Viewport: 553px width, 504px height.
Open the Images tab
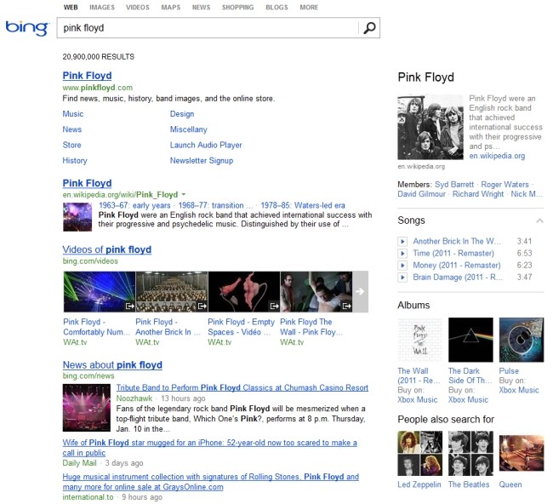(102, 7)
